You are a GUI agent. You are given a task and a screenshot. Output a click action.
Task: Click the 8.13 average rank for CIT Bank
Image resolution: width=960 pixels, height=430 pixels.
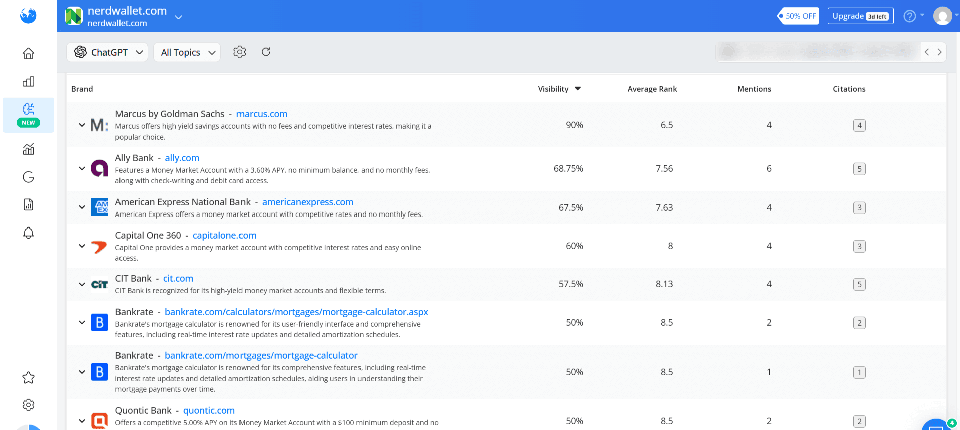click(664, 284)
